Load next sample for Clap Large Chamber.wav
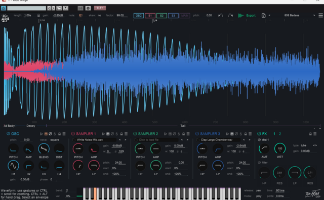This screenshot has height=200, width=324. click(x=249, y=140)
